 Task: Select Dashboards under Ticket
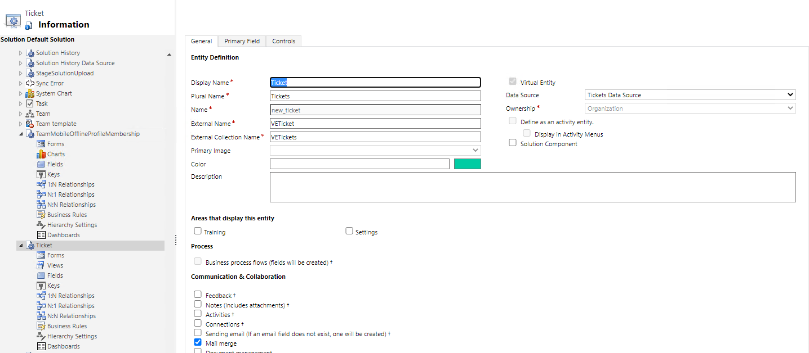coord(63,346)
